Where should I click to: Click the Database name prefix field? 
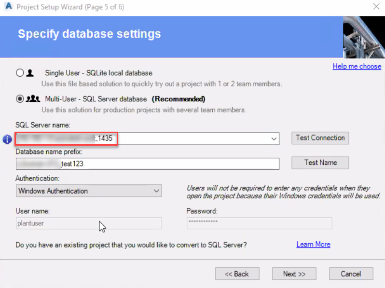147,164
